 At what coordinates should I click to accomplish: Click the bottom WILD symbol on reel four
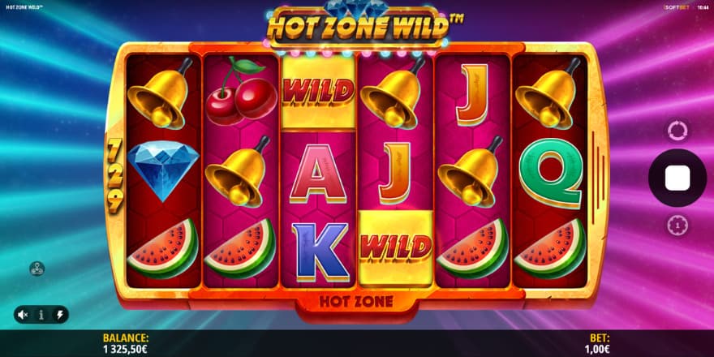click(x=396, y=248)
